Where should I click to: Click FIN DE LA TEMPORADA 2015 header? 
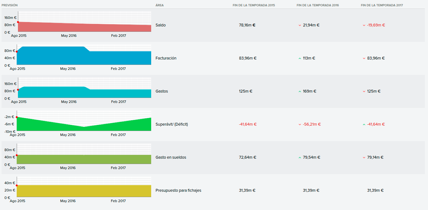coord(254,5)
